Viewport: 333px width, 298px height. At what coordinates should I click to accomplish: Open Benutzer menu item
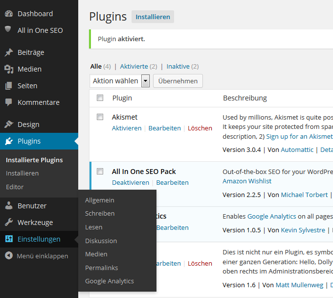(39, 206)
